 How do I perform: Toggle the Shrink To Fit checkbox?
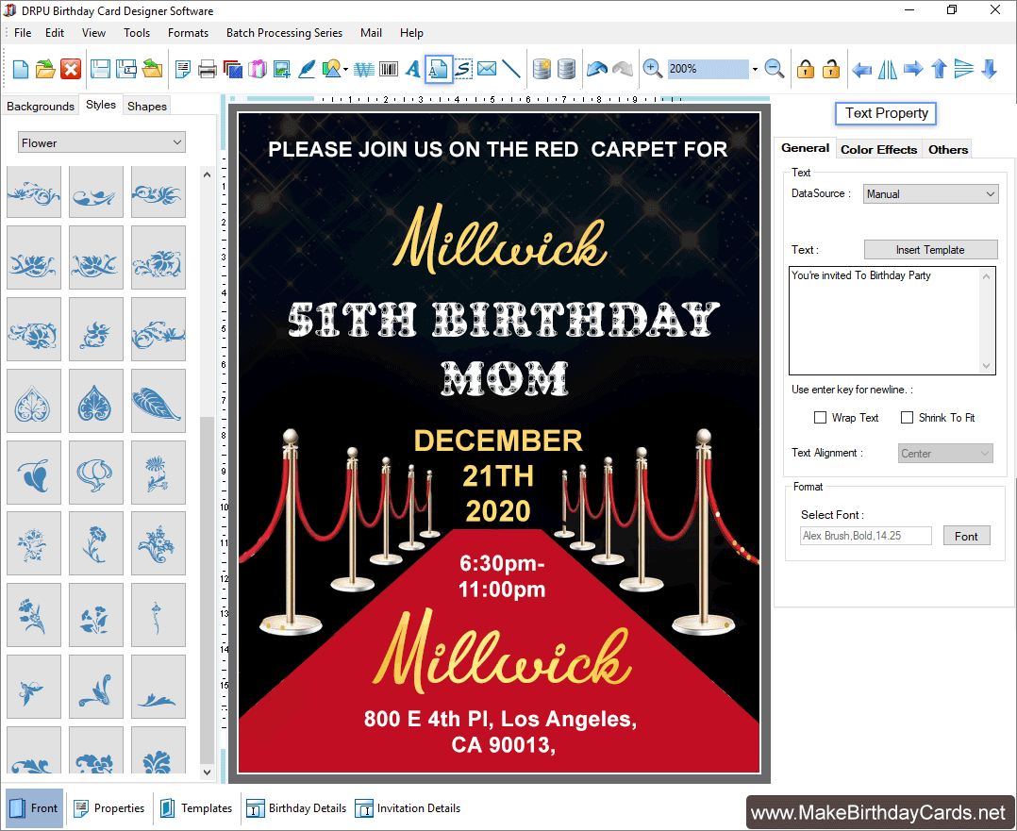tap(908, 418)
